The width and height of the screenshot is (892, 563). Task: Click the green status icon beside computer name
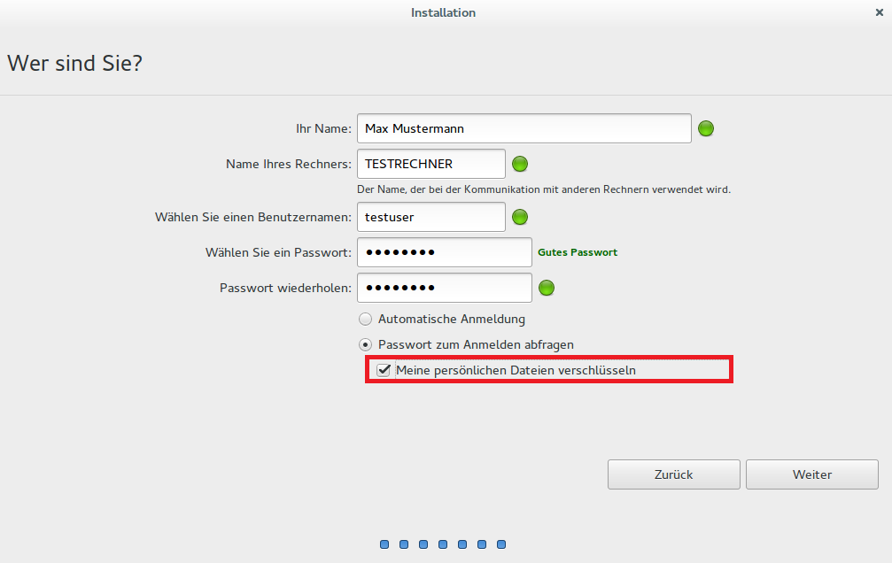(520, 164)
